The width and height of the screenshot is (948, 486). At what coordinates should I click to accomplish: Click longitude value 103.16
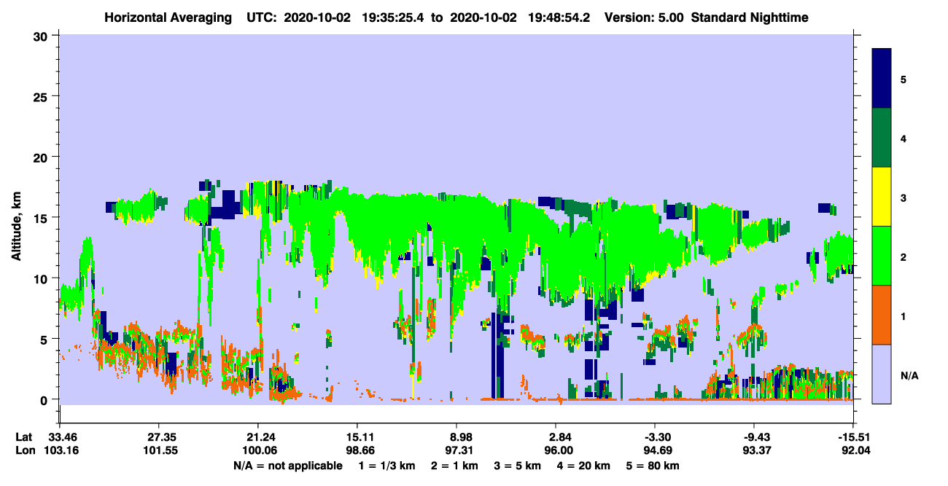pyautogui.click(x=60, y=450)
